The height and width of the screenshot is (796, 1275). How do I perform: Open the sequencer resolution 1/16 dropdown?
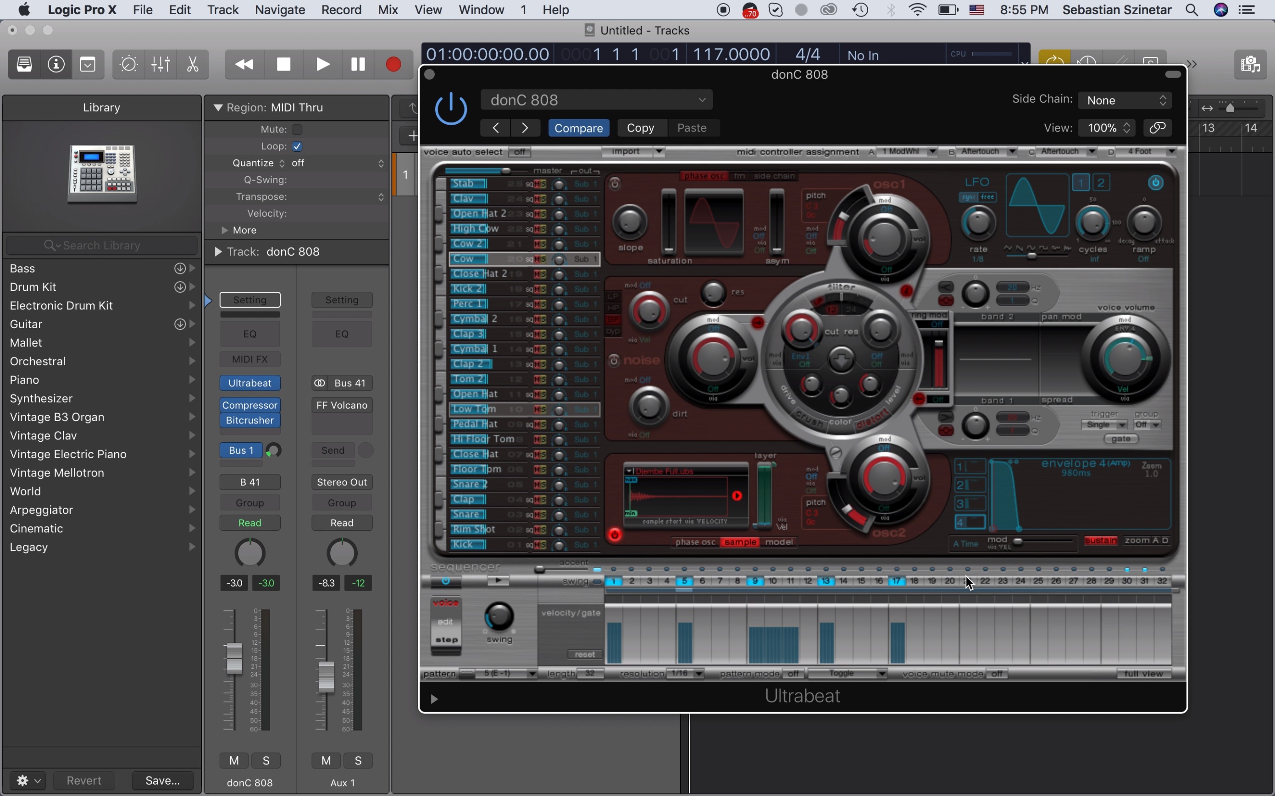point(685,674)
